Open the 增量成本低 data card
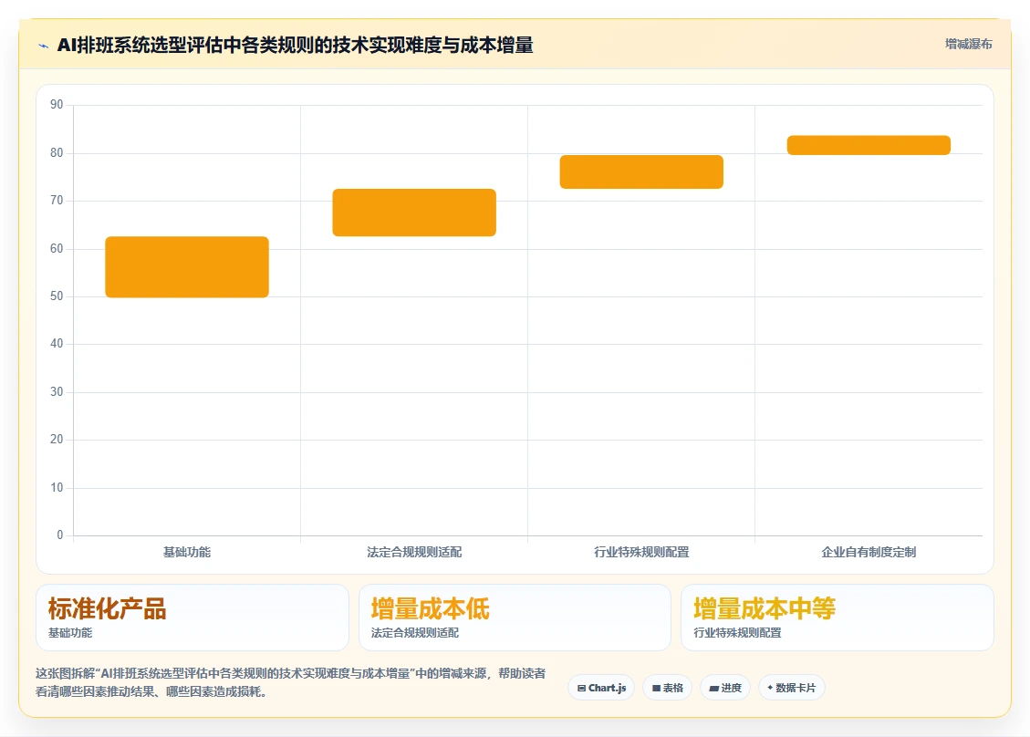This screenshot has width=1030, height=737. pyautogui.click(x=515, y=618)
